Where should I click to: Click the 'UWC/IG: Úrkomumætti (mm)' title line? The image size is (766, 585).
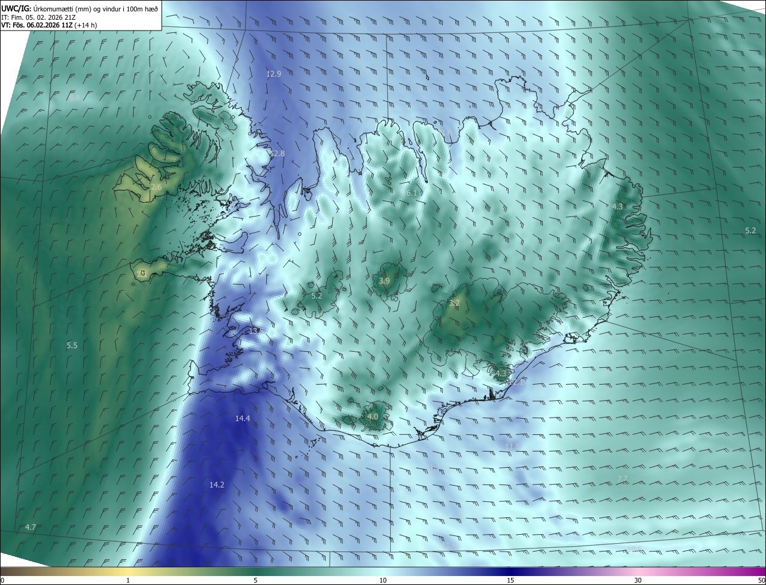79,8
